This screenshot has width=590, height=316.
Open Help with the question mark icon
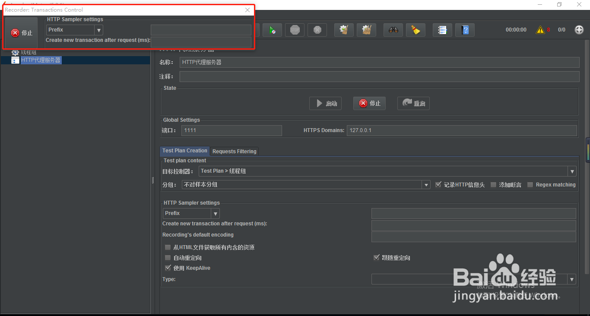click(465, 30)
